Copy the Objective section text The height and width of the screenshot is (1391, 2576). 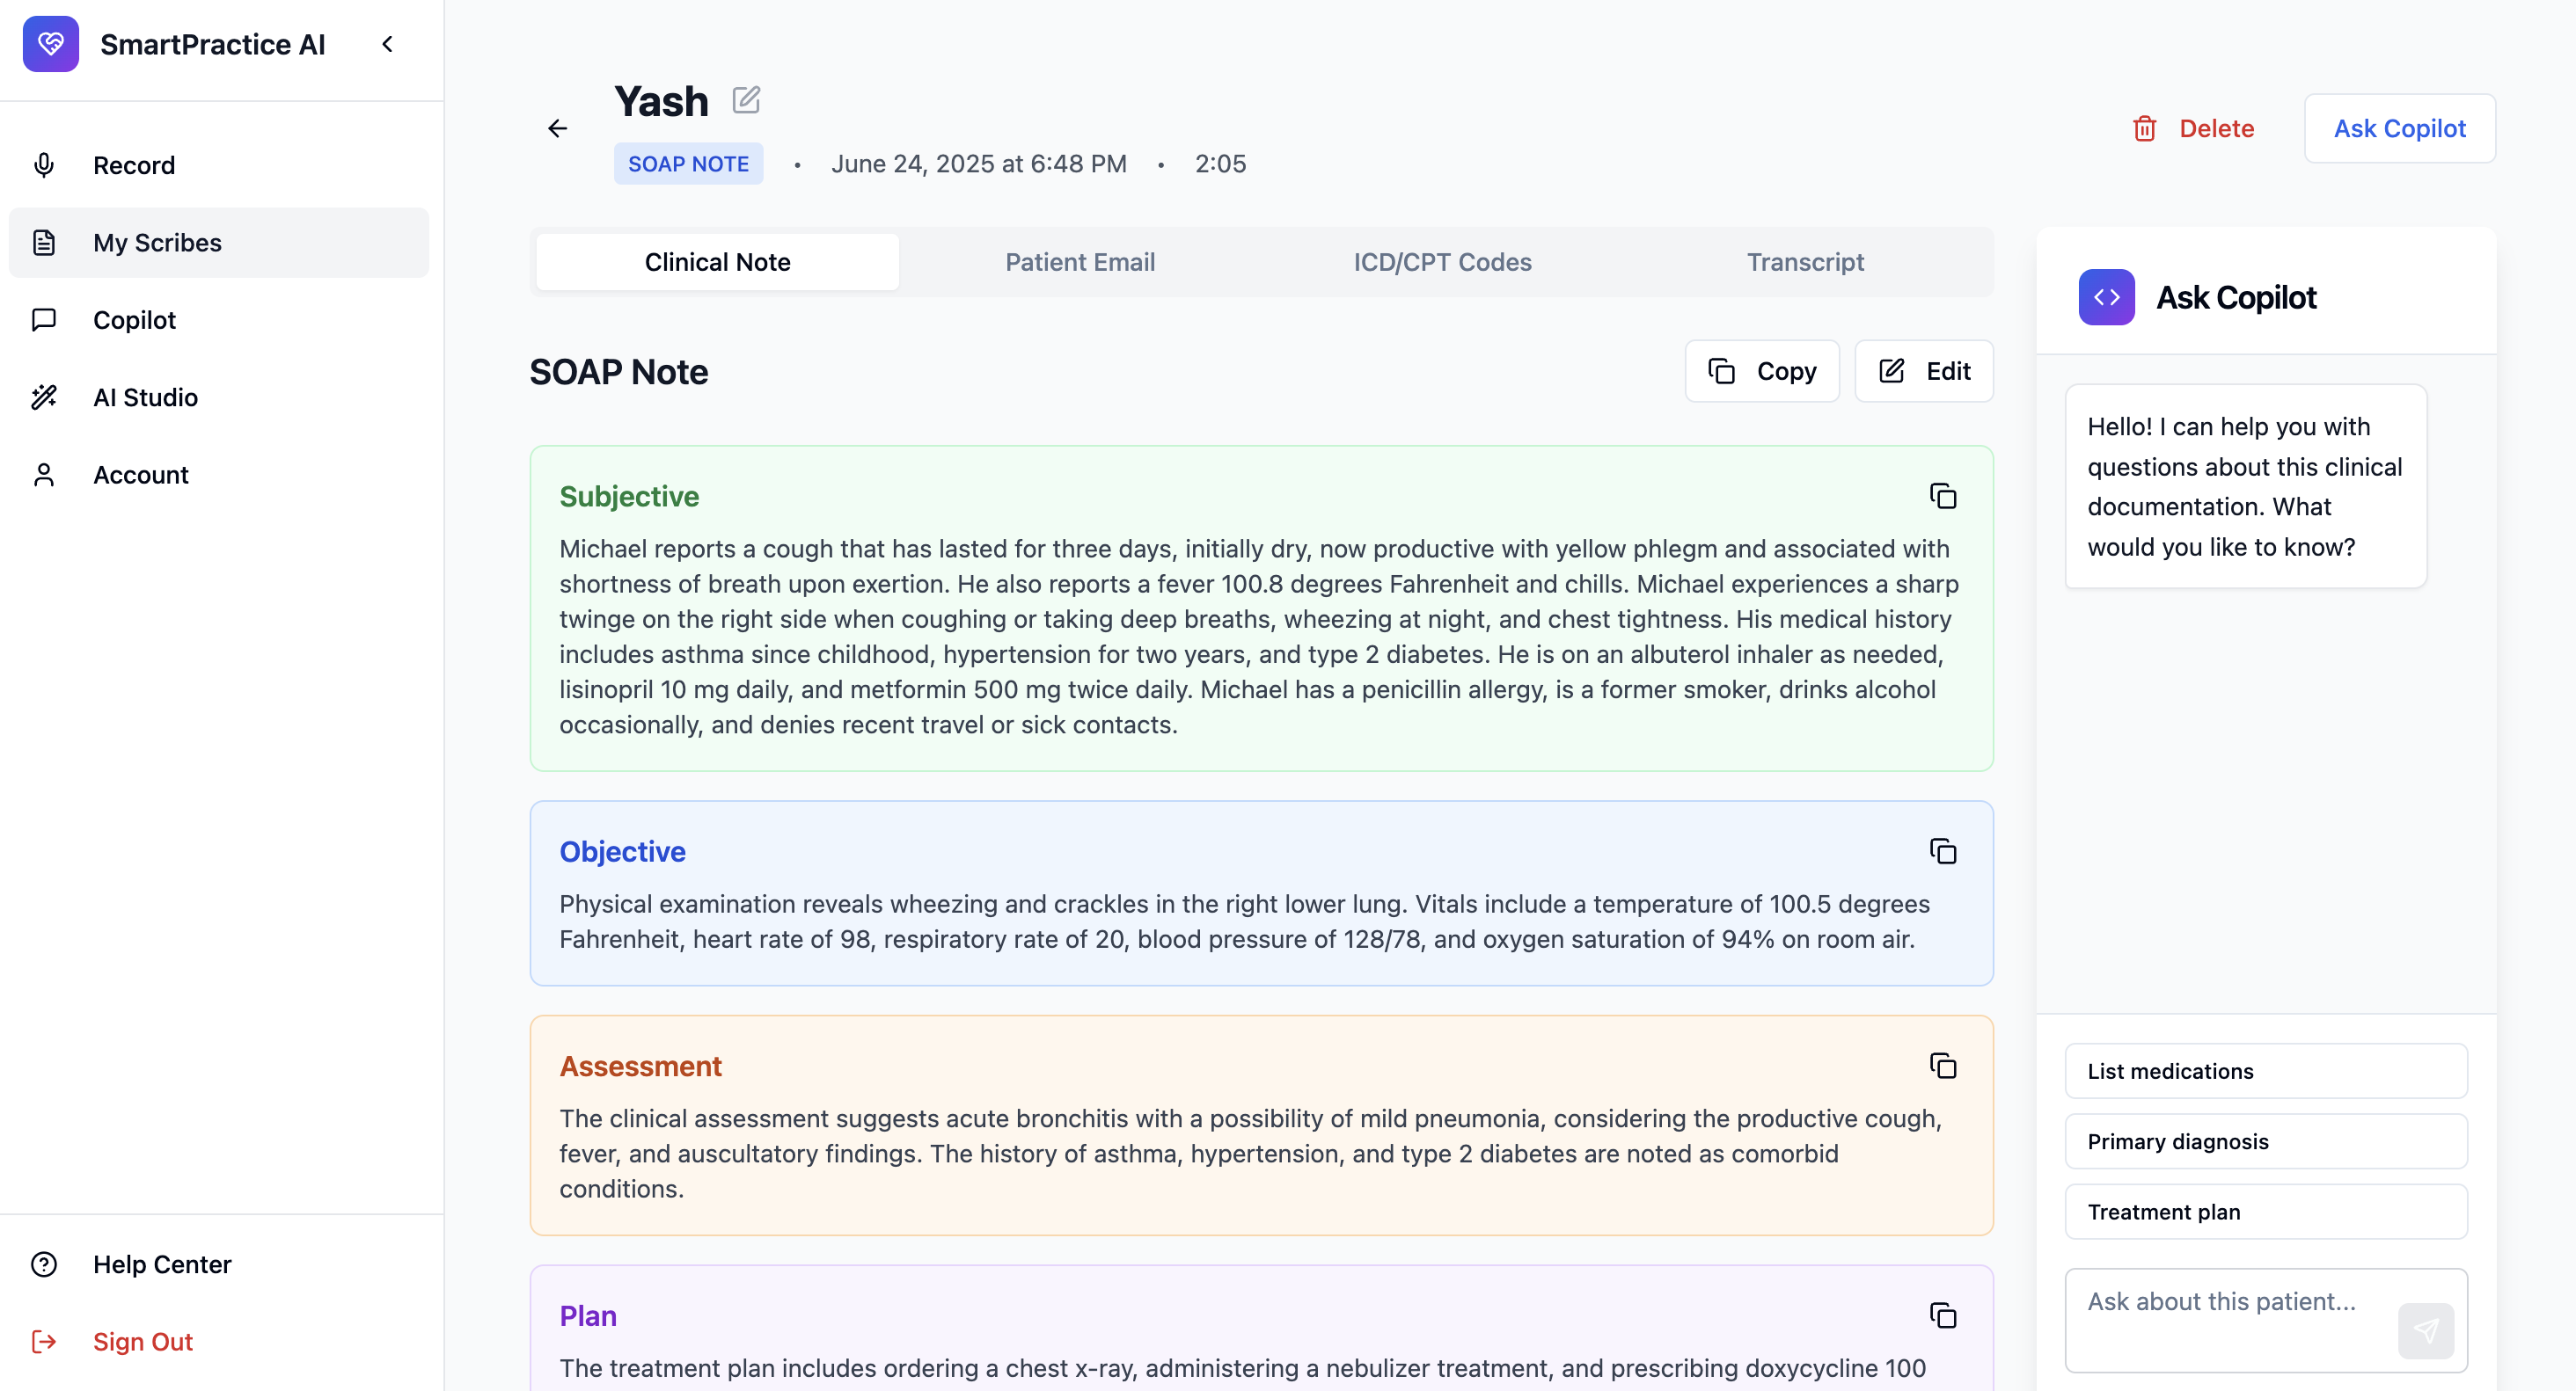point(1943,851)
